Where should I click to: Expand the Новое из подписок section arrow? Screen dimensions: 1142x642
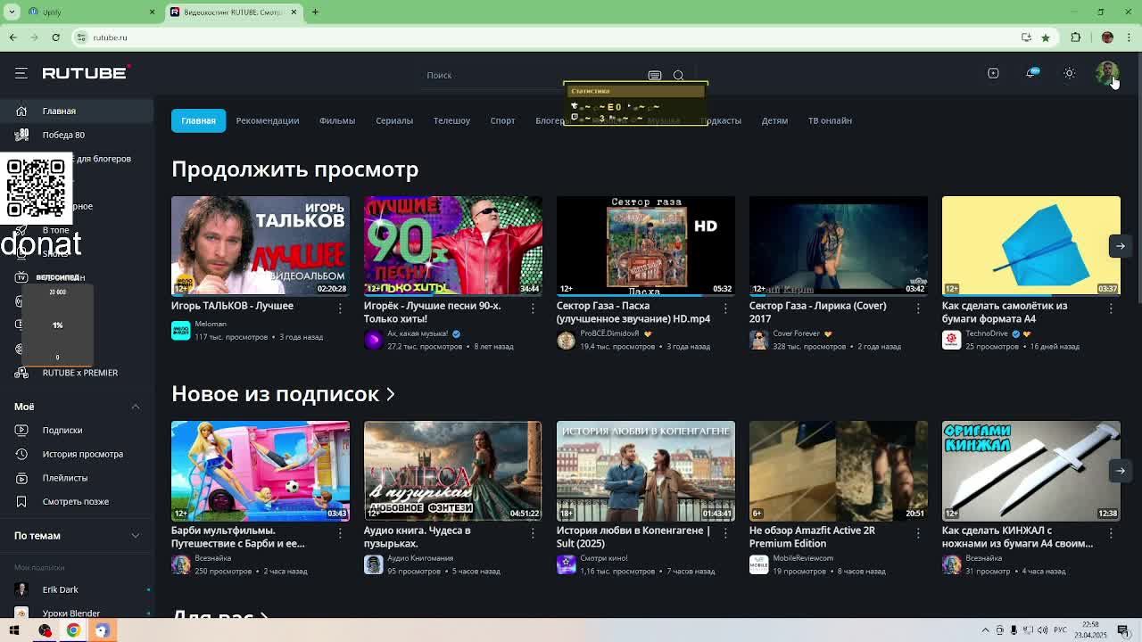[390, 394]
